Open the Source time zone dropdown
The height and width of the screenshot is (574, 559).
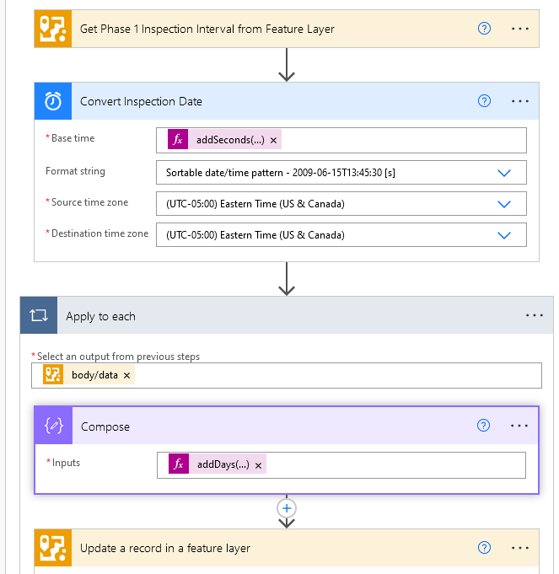click(504, 204)
